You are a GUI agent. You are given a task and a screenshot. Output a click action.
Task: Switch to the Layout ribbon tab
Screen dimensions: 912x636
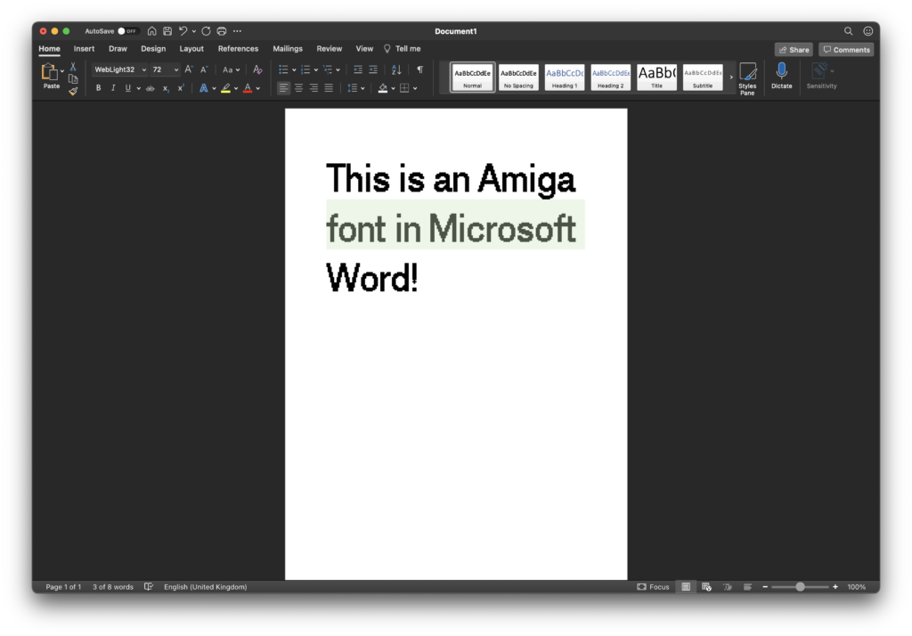point(191,49)
